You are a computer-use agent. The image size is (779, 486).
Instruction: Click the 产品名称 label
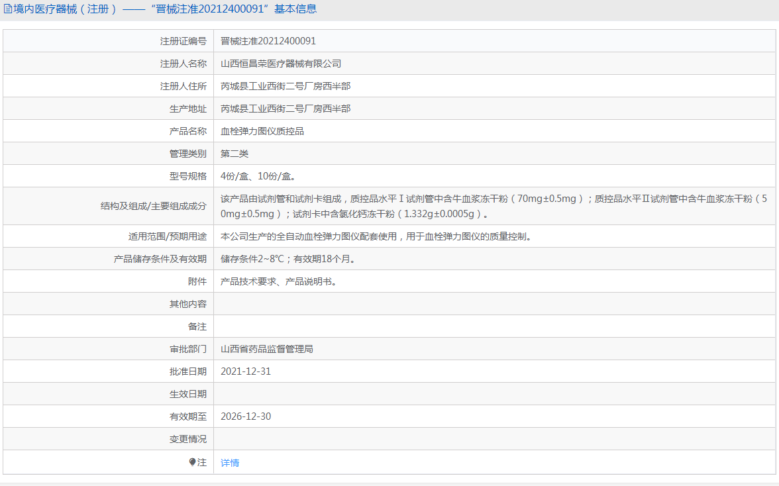pyautogui.click(x=188, y=131)
